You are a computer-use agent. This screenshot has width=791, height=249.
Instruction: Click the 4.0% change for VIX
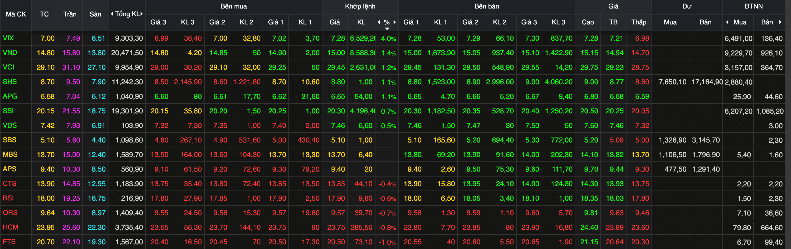pos(388,39)
